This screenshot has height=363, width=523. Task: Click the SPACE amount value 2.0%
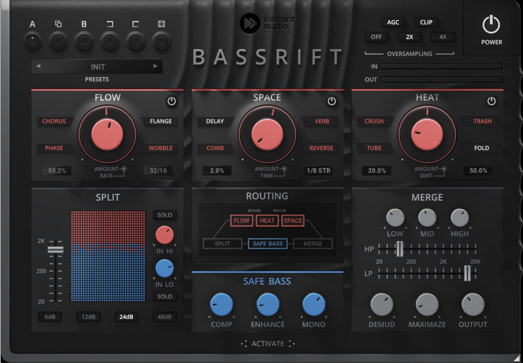point(217,171)
